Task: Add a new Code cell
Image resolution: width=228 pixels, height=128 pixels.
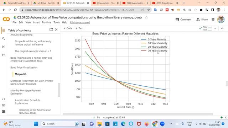Action: tap(68, 28)
